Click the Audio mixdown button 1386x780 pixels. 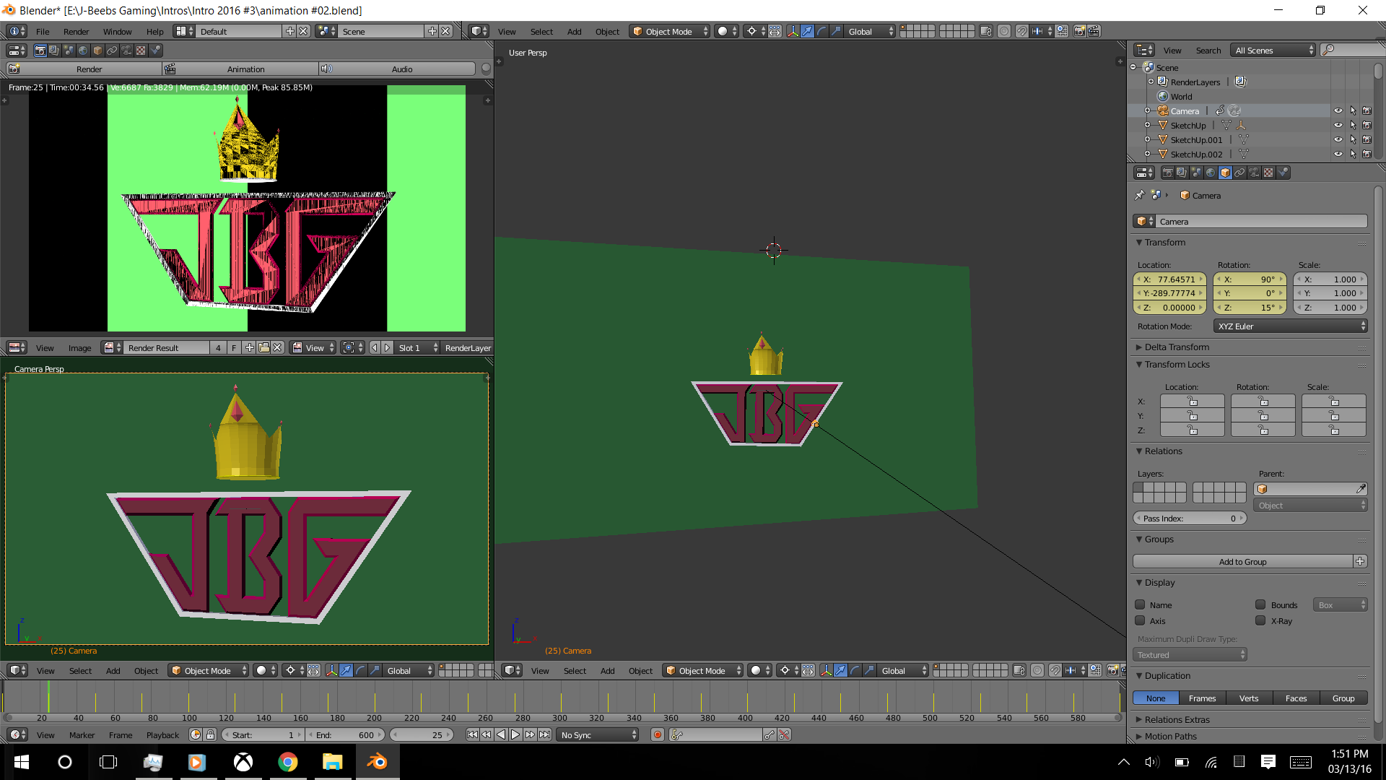click(x=398, y=69)
